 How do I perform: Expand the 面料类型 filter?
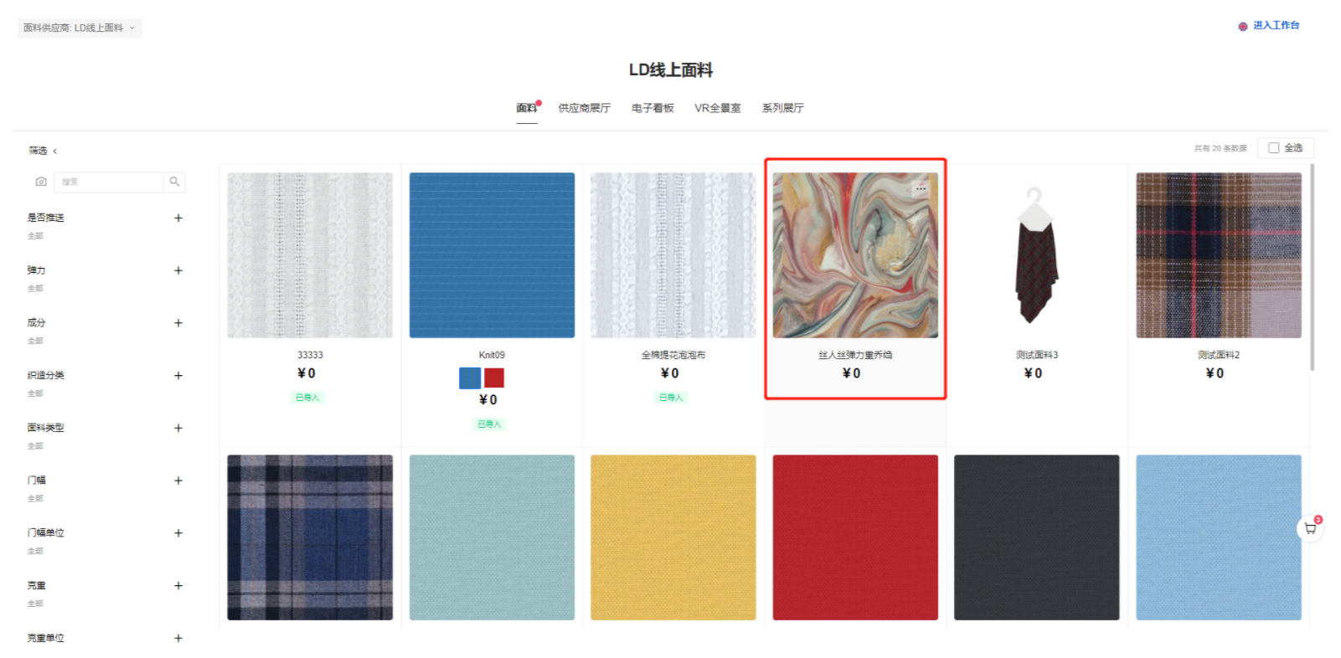[178, 428]
